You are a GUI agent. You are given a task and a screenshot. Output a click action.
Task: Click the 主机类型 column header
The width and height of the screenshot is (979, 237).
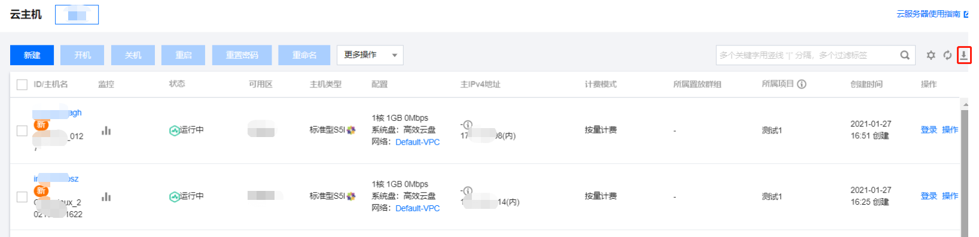tap(325, 84)
